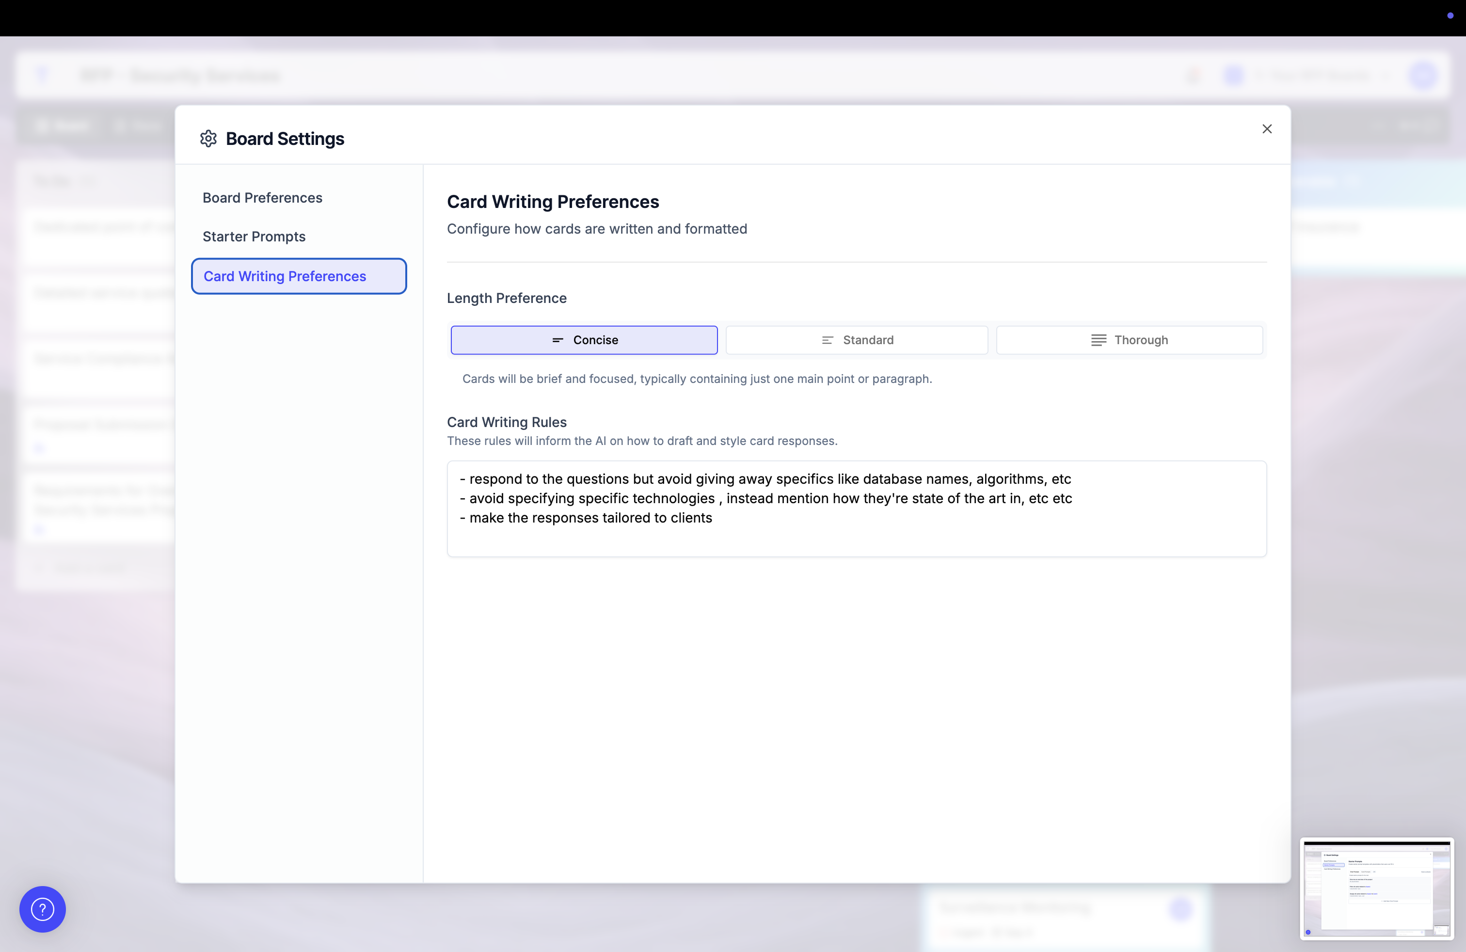Viewport: 1466px width, 952px height.
Task: Go to the Starter Prompts section
Action: pos(254,237)
